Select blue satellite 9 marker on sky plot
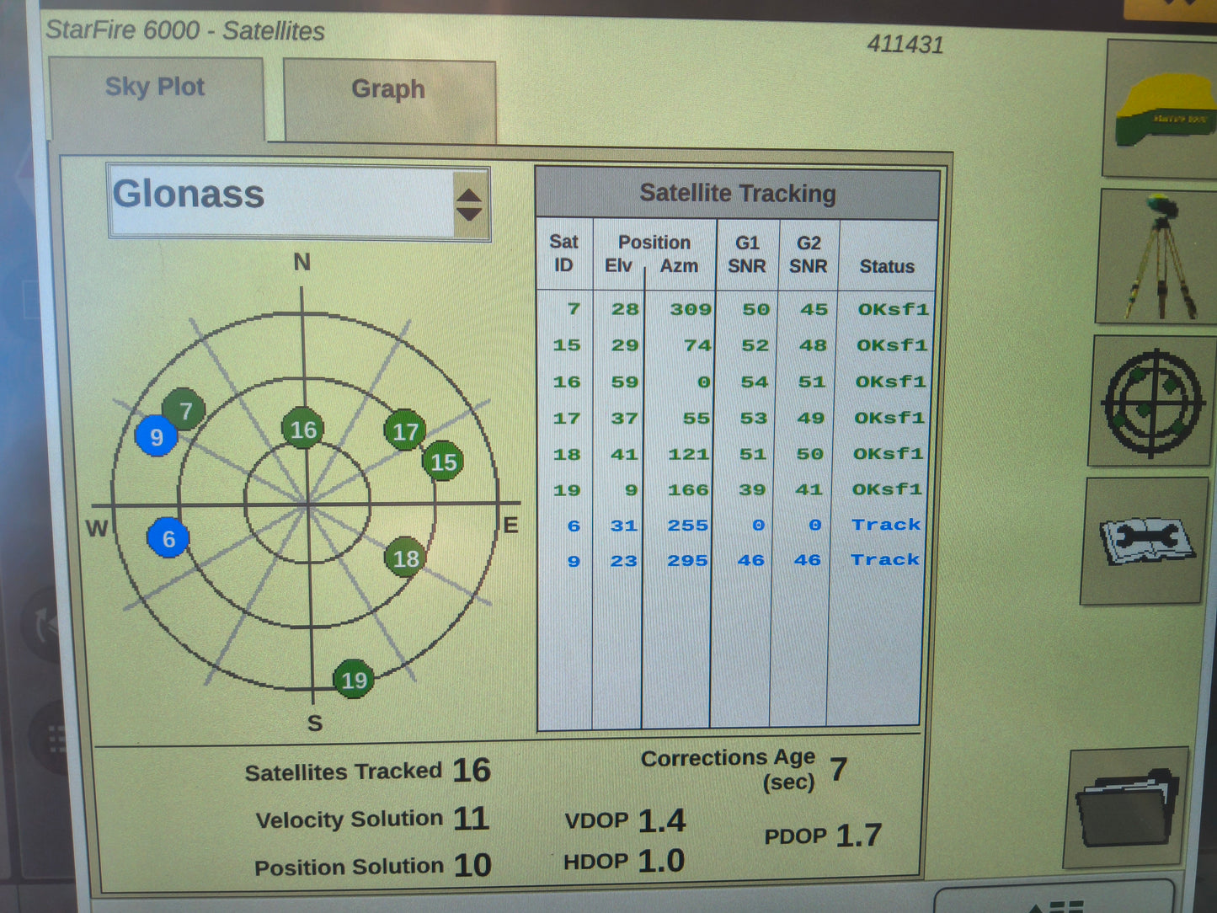The image size is (1217, 913). (157, 437)
